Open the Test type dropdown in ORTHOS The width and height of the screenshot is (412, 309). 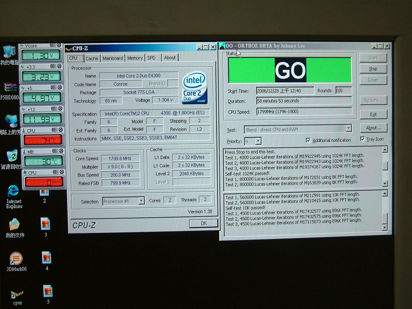pos(348,128)
